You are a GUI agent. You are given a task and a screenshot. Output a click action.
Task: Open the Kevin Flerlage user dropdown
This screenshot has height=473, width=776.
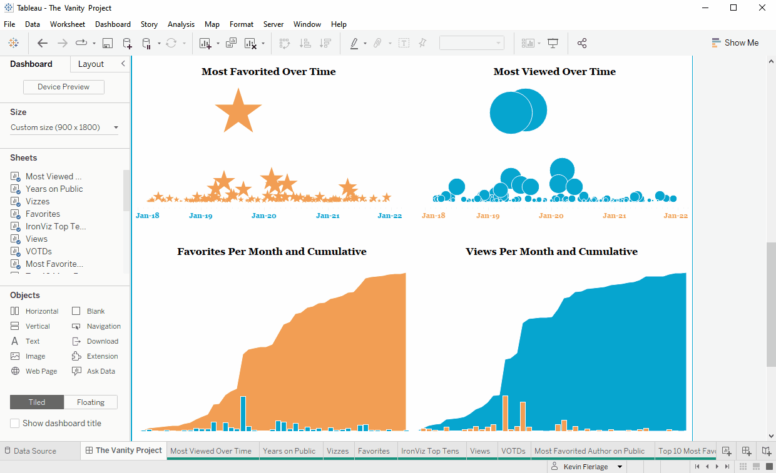[586, 466]
